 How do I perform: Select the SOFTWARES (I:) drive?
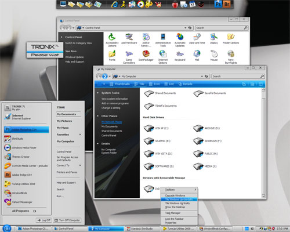[x=159, y=166]
